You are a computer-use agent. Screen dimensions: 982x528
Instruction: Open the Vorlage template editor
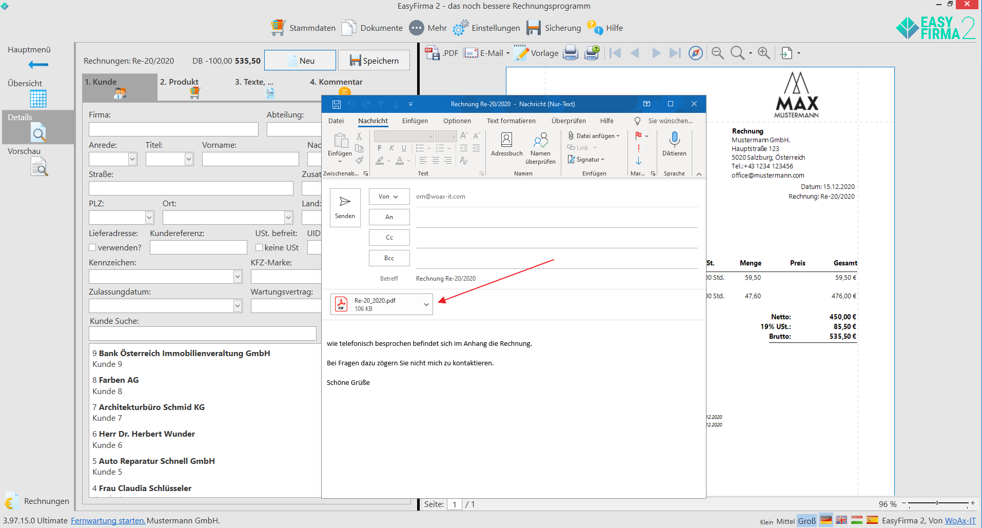click(x=536, y=53)
